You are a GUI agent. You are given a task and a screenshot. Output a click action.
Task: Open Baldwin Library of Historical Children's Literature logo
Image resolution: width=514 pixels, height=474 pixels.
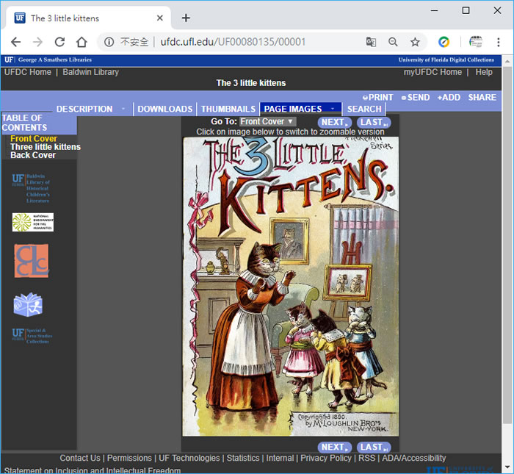point(31,188)
